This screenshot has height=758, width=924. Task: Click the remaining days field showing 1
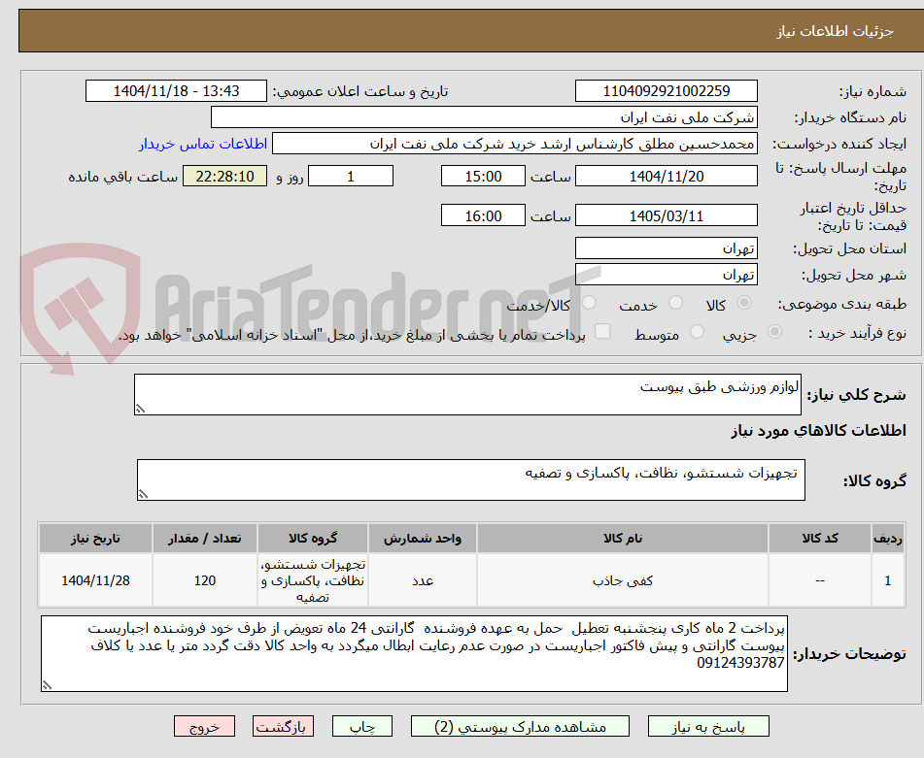point(351,176)
